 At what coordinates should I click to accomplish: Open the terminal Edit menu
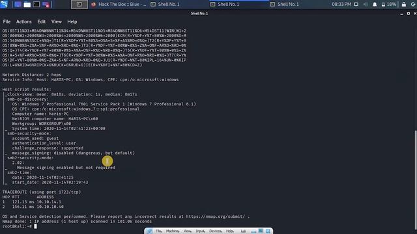[41, 21]
